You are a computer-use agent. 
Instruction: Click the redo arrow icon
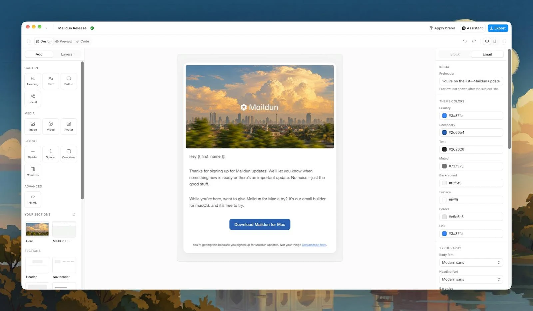pyautogui.click(x=474, y=41)
